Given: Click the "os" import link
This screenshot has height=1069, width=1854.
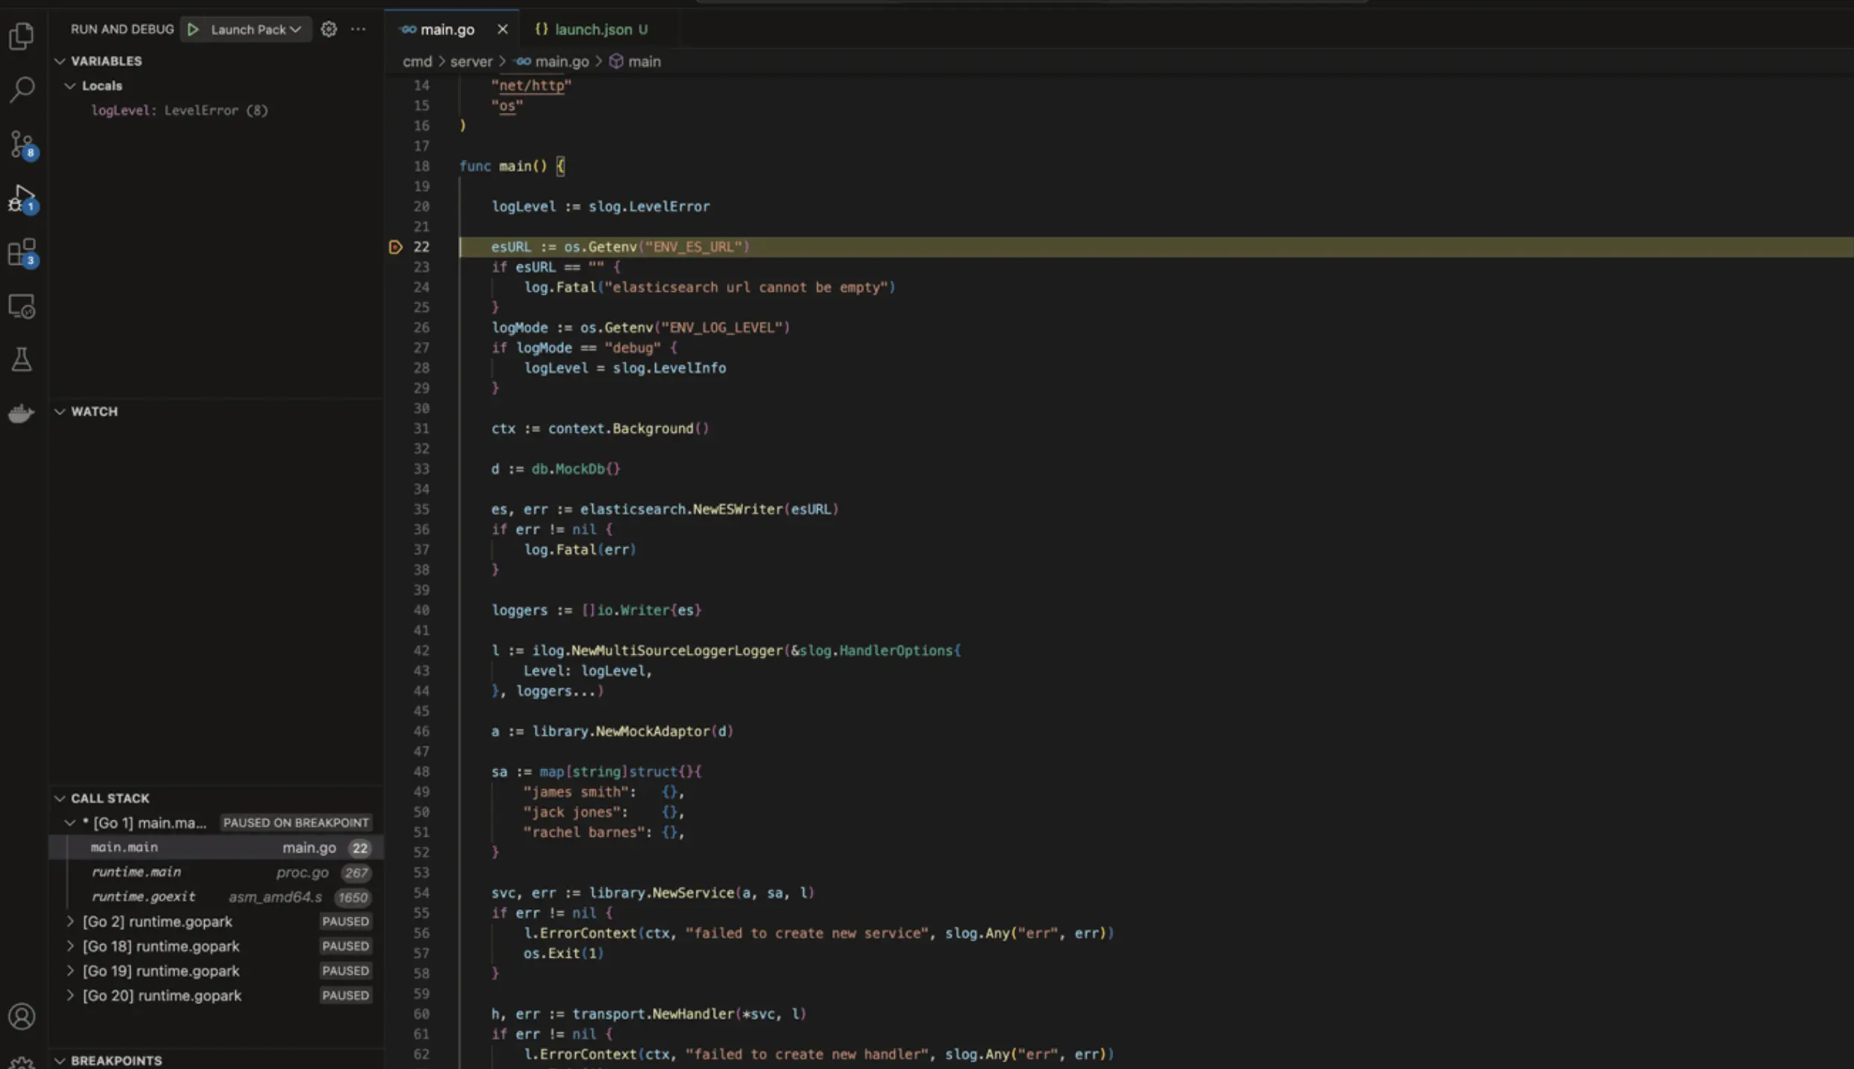Looking at the screenshot, I should [x=507, y=105].
